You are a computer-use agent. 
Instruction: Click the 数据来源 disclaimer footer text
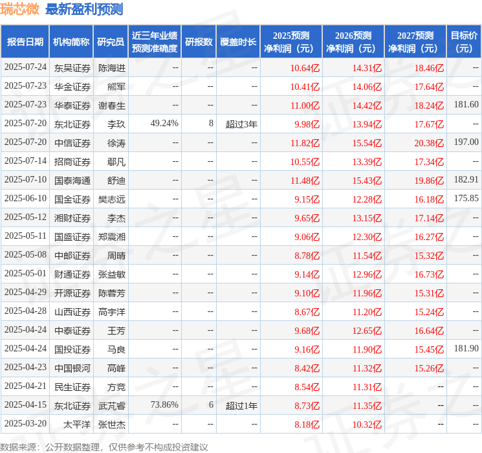(x=104, y=447)
